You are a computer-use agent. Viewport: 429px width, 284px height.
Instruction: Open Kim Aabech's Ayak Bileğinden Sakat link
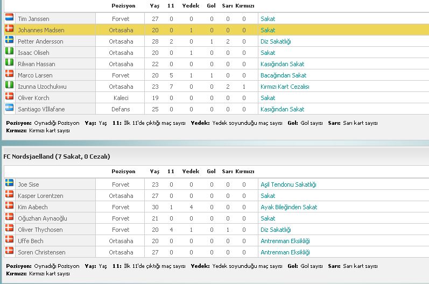click(289, 207)
